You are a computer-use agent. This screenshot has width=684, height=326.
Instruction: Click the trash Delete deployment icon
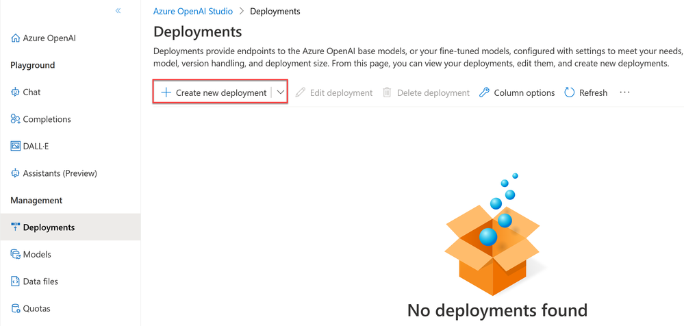click(387, 92)
